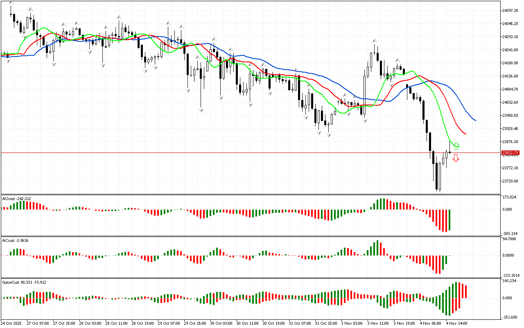Screen dimensions: 524x328
Task: Click the fractal arrow below the 29 Oct 15:00 low
Action: 201,110
